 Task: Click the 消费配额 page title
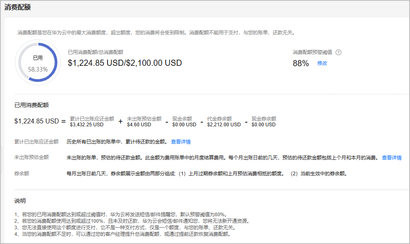[x=18, y=7]
